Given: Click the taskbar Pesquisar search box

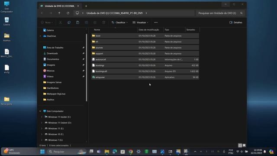Looking at the screenshot, I should tap(67, 152).
